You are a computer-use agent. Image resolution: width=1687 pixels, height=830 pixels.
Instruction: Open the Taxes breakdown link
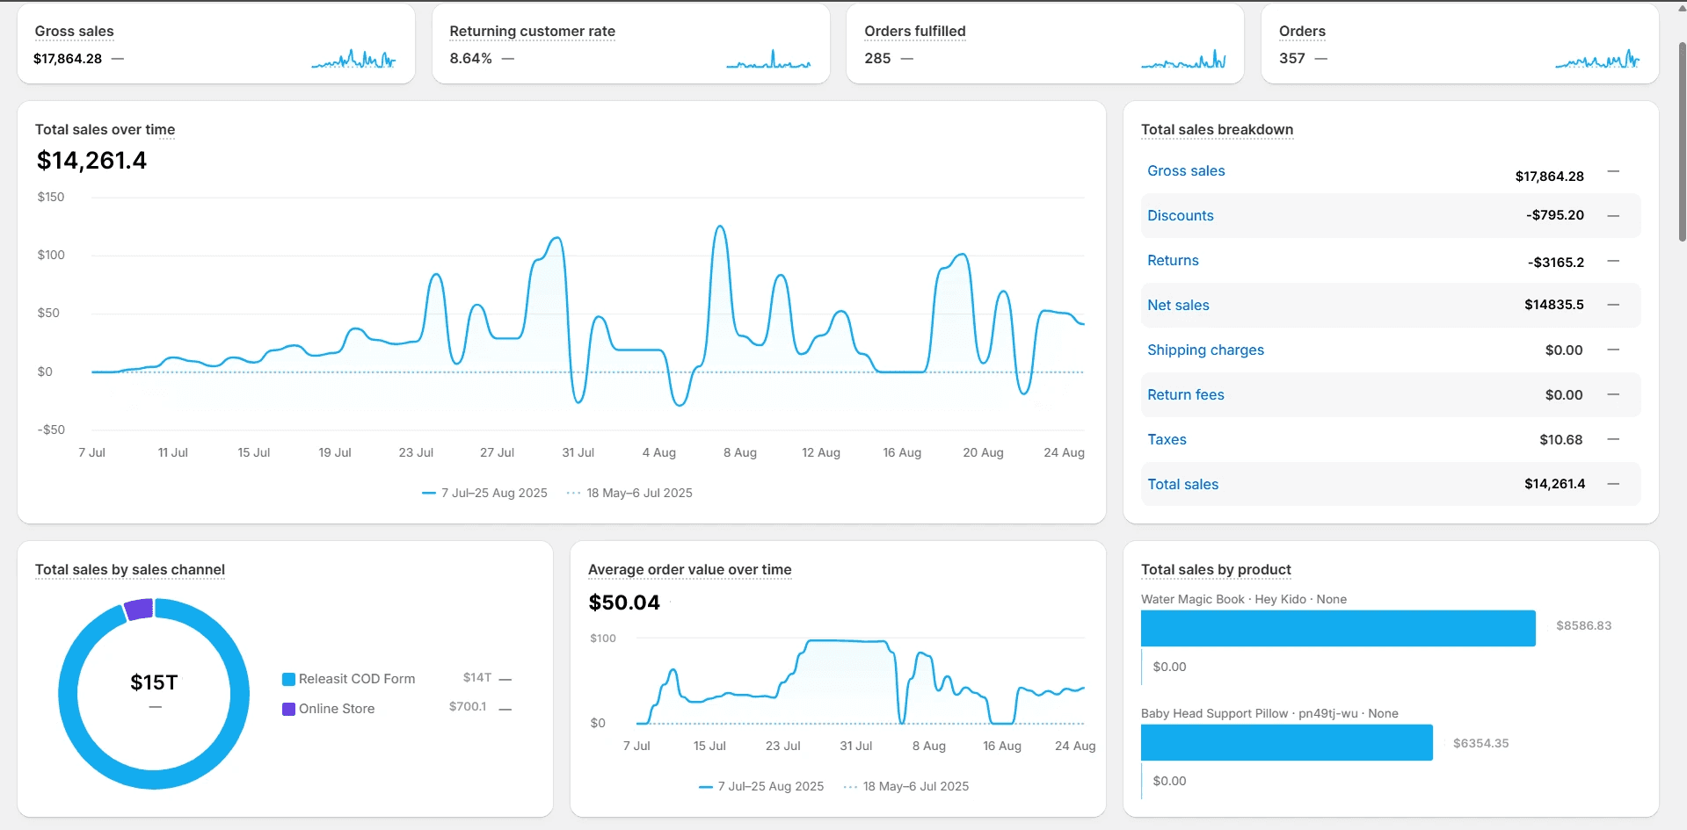pos(1167,439)
